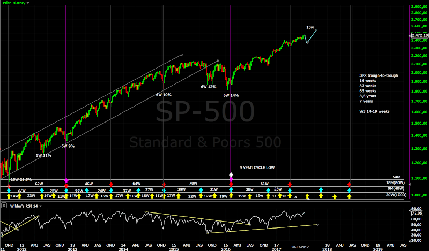Click the price axis arrow beside 2.472,10
This screenshot has height=251, width=429.
(410, 35)
